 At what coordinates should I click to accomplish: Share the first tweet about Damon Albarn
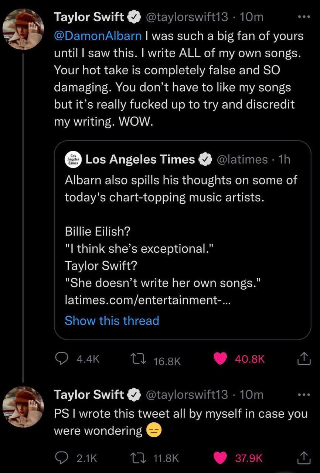pyautogui.click(x=303, y=358)
